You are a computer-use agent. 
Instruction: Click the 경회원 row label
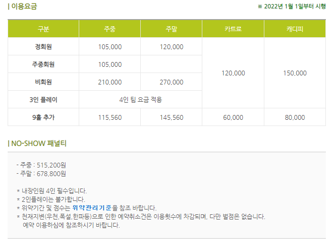click(43, 47)
